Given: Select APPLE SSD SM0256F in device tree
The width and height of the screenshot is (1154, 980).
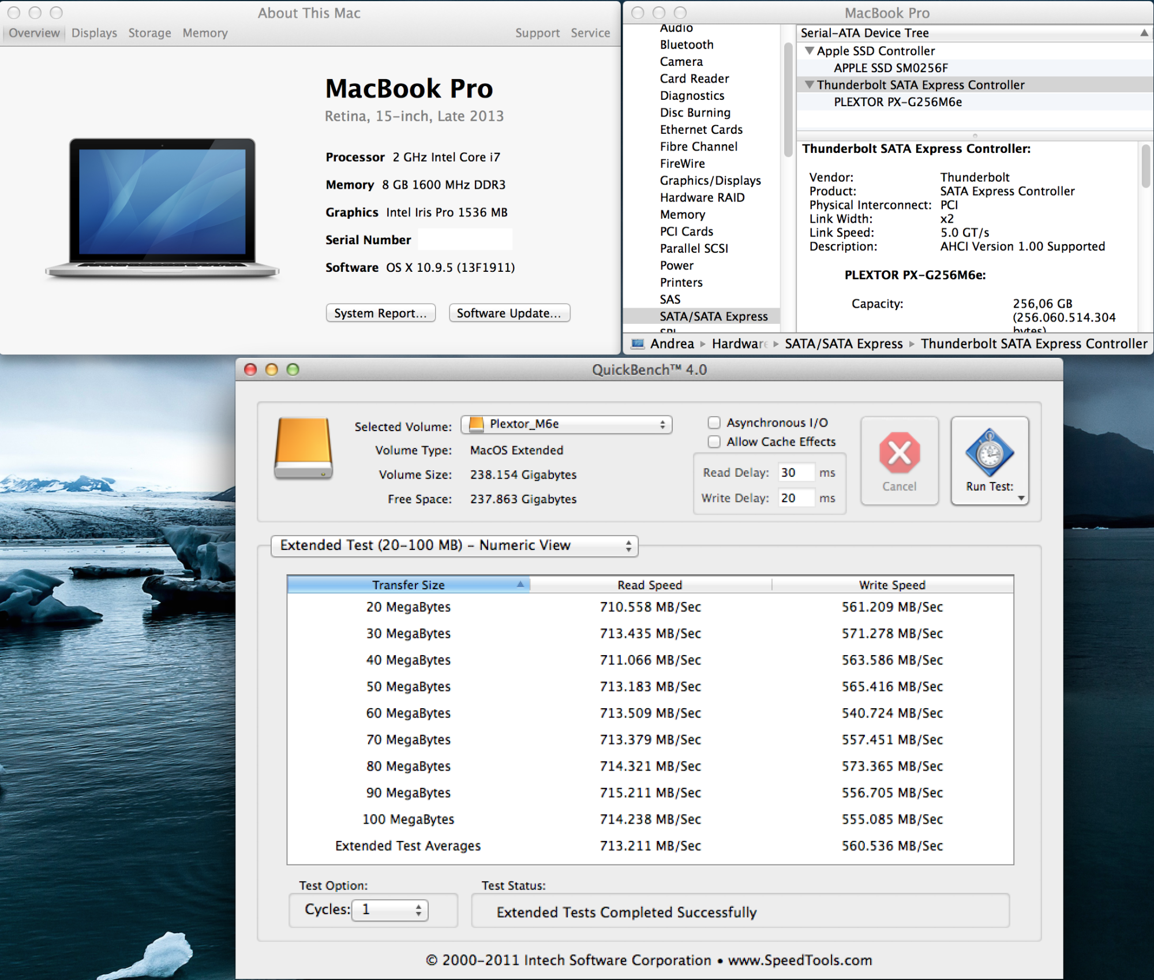Looking at the screenshot, I should (891, 68).
